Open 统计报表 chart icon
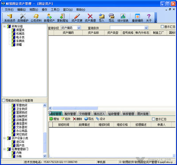 (123, 18)
